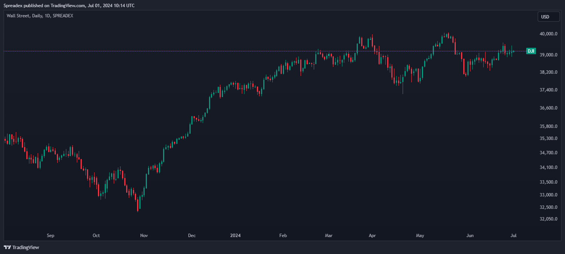Click the Jul label on time axis
This screenshot has height=254, width=565.
pos(513,236)
